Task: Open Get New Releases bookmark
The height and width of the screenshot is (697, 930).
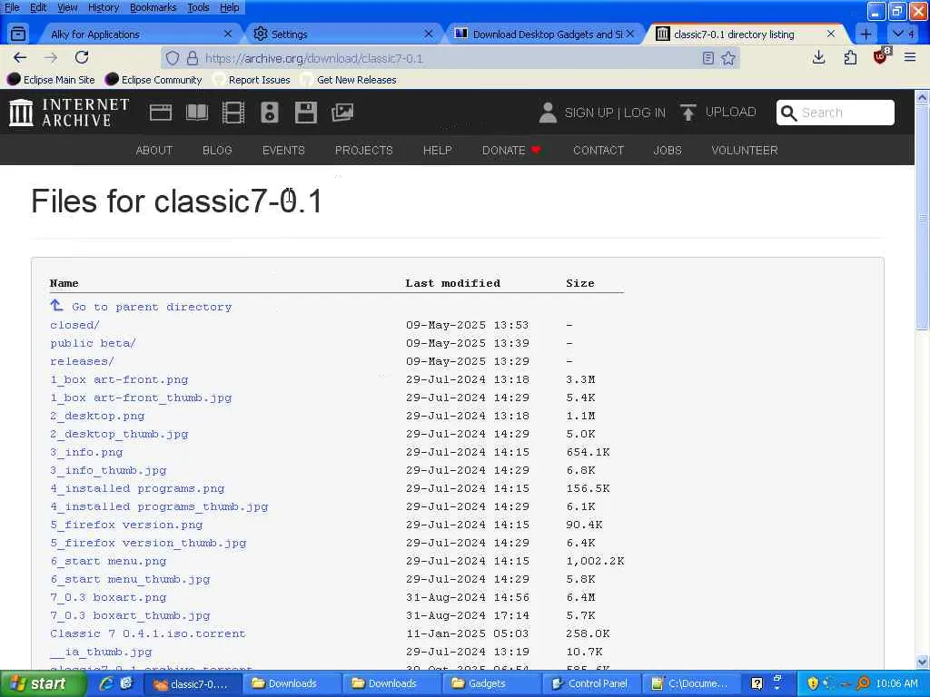Action: click(349, 80)
